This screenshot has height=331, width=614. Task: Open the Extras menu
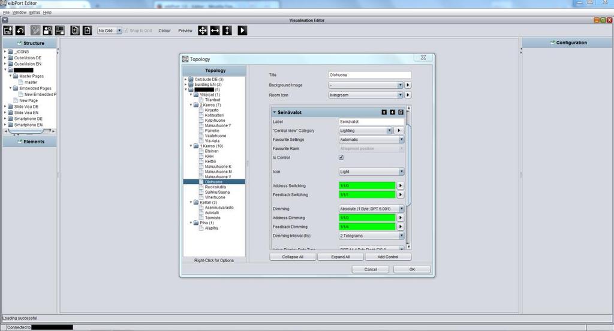(x=34, y=13)
